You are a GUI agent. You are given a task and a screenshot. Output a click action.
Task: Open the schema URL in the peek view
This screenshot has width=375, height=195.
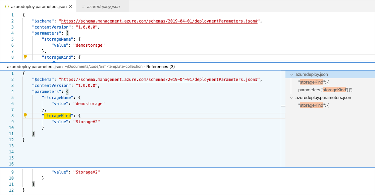click(x=159, y=80)
